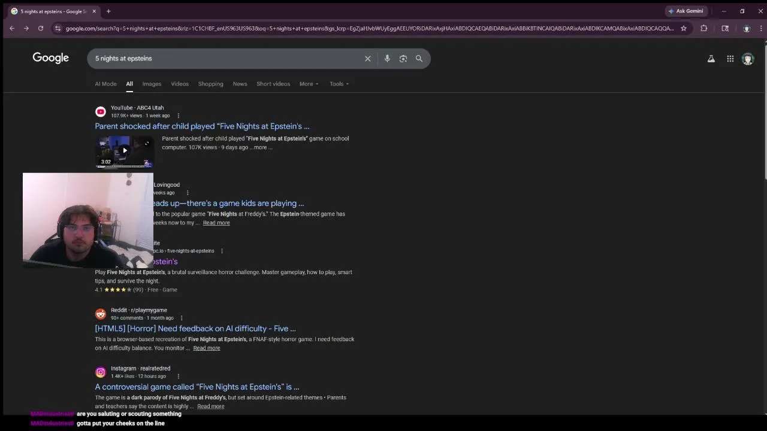Viewport: 767px width, 431px height.
Task: Click the browser forward arrow
Action: pyautogui.click(x=26, y=28)
